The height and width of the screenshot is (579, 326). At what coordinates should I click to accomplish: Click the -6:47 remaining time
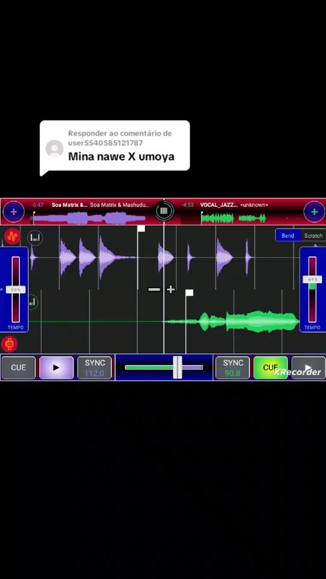pos(37,204)
